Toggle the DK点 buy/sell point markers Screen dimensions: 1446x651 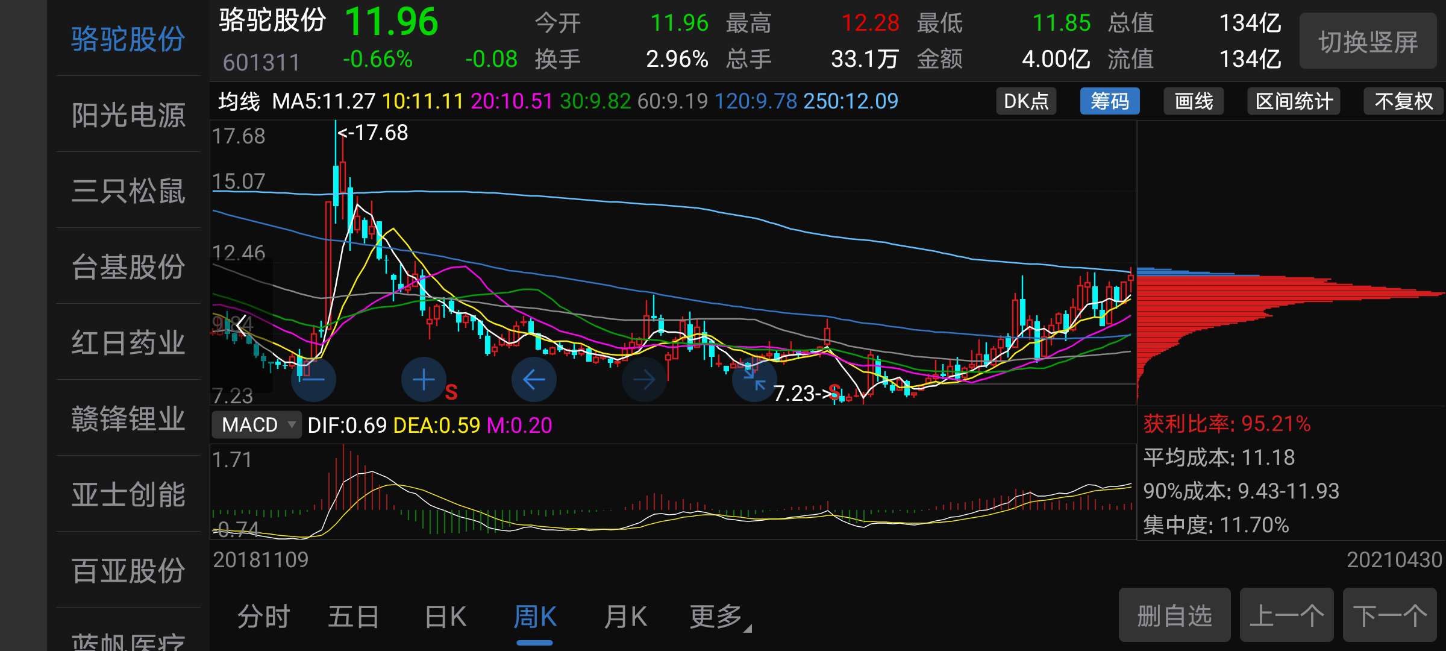1026,101
